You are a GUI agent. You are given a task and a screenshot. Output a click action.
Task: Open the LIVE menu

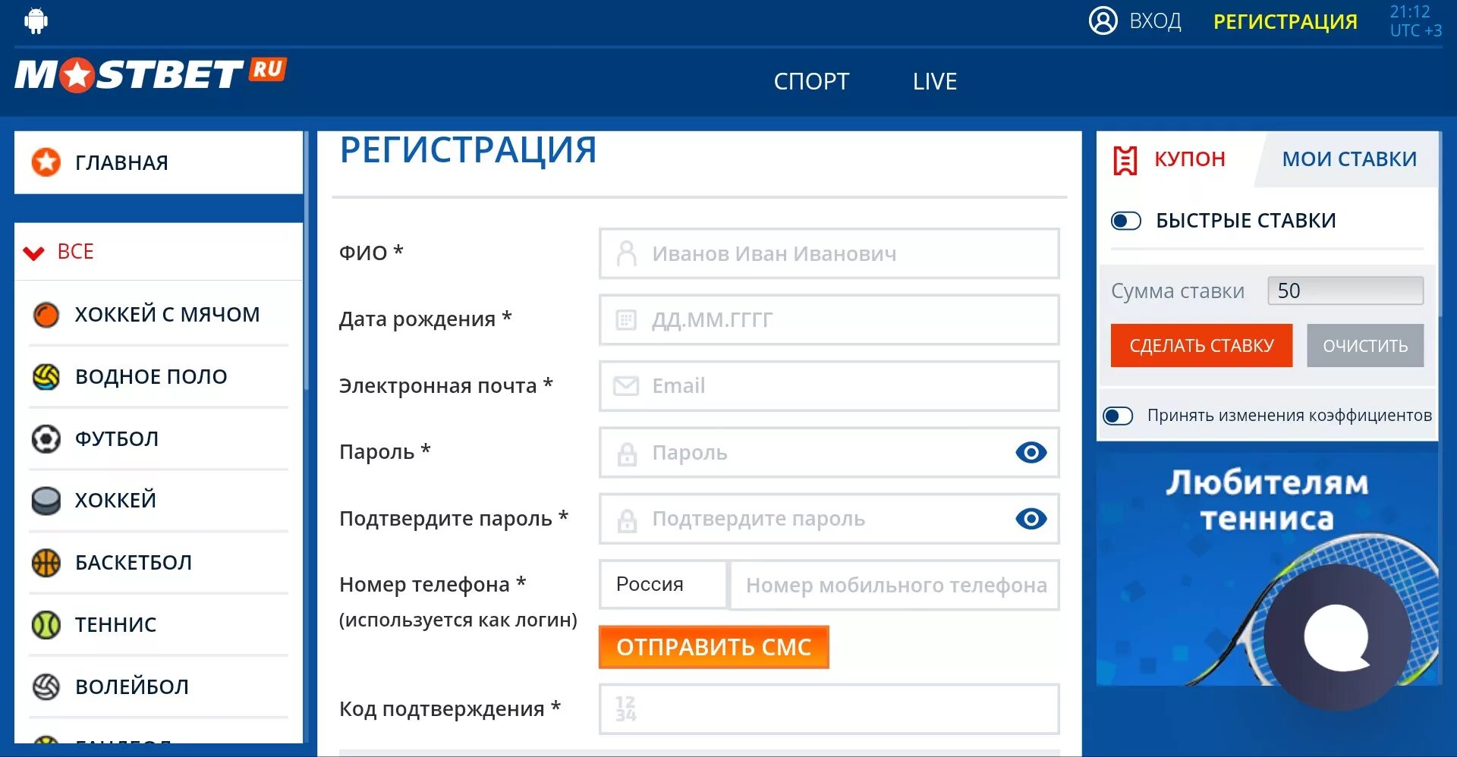(935, 81)
